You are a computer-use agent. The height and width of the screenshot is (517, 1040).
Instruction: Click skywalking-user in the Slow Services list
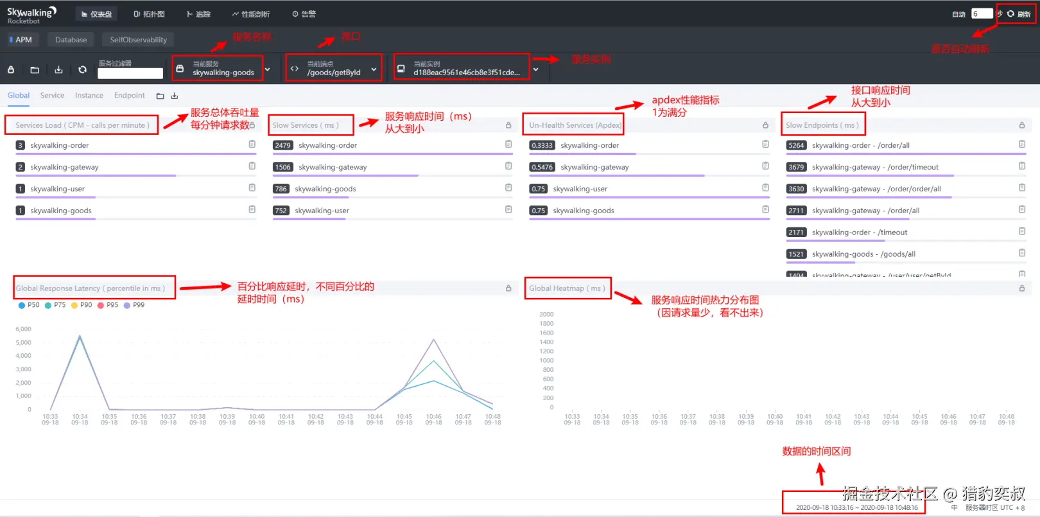point(322,211)
